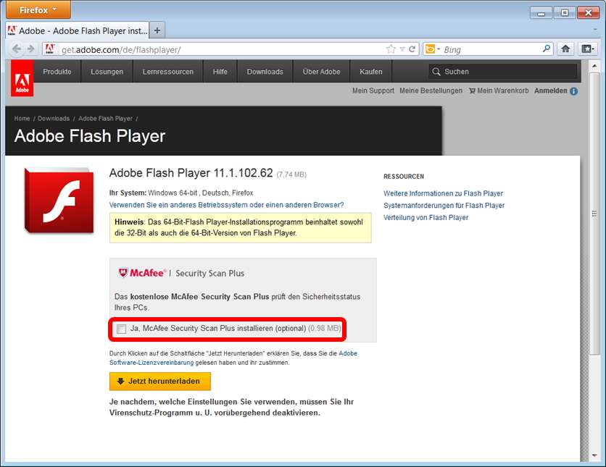This screenshot has width=606, height=467.
Task: Open Systemanforderungen für Flash Player link
Action: [x=444, y=206]
